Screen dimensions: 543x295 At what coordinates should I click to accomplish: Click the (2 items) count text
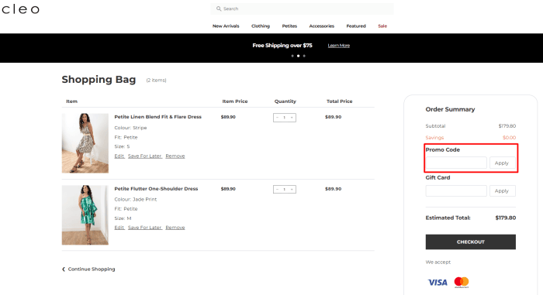pyautogui.click(x=156, y=81)
